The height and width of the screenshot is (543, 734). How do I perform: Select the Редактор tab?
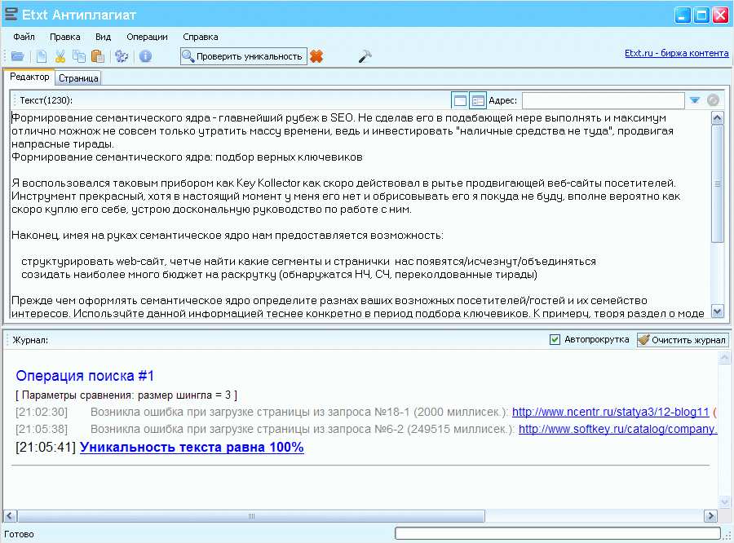click(x=29, y=77)
